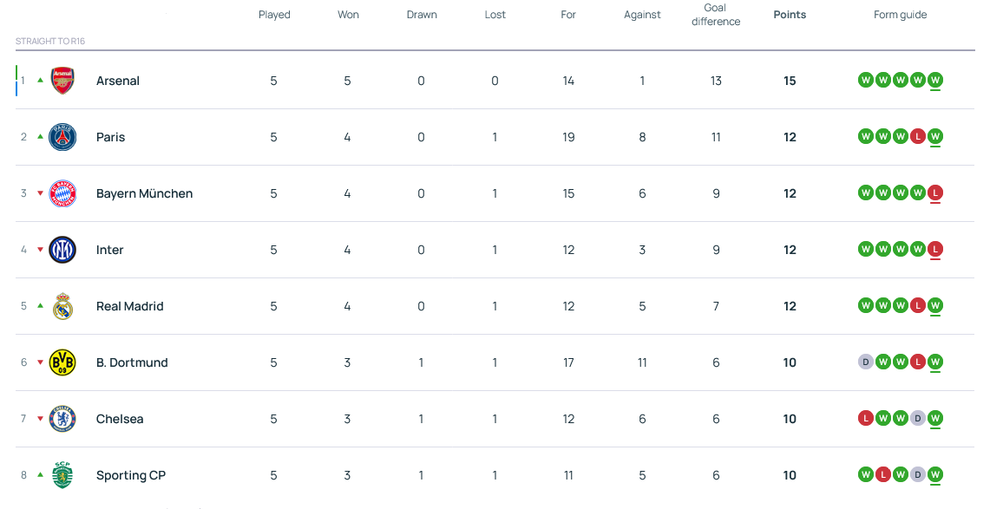Click the Sporting CP club crest
990x509 pixels.
coord(62,475)
